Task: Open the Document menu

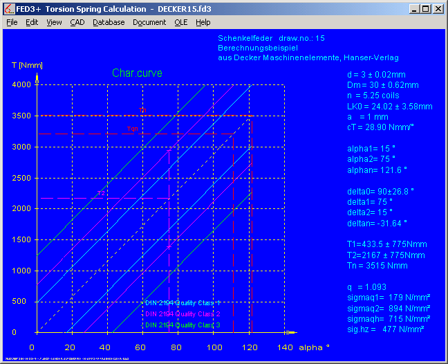Action: (x=149, y=22)
